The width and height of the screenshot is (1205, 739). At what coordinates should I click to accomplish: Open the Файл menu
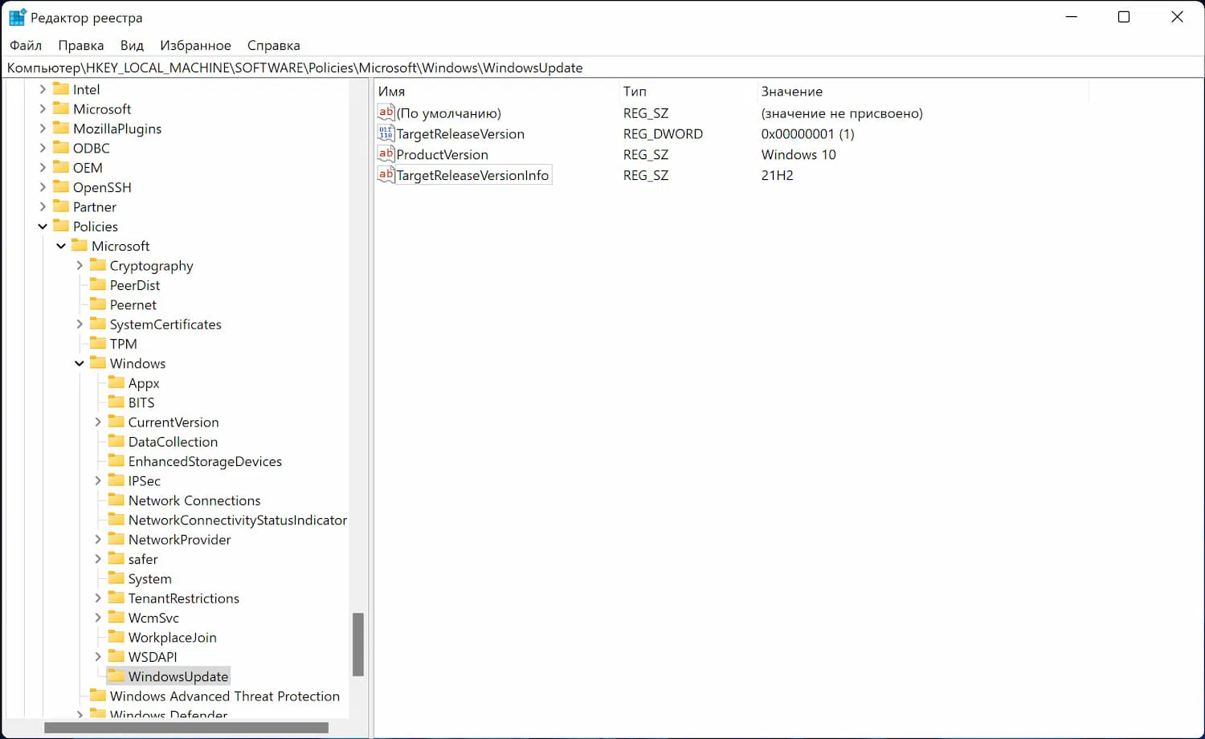click(26, 46)
